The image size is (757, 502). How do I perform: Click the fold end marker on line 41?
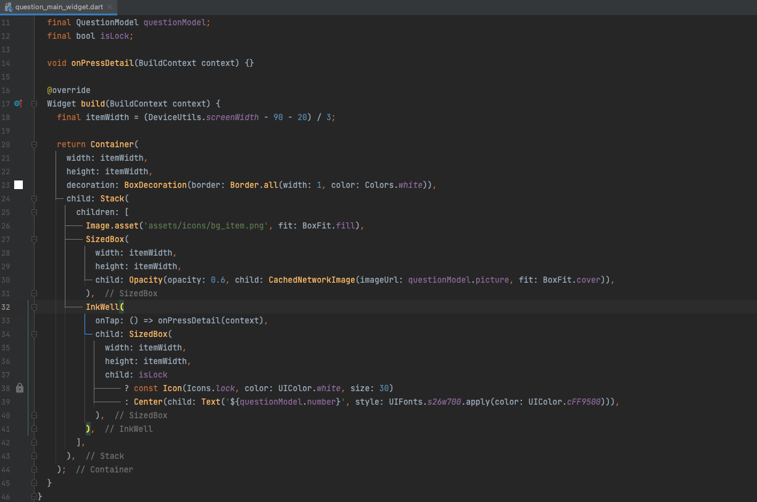point(35,429)
